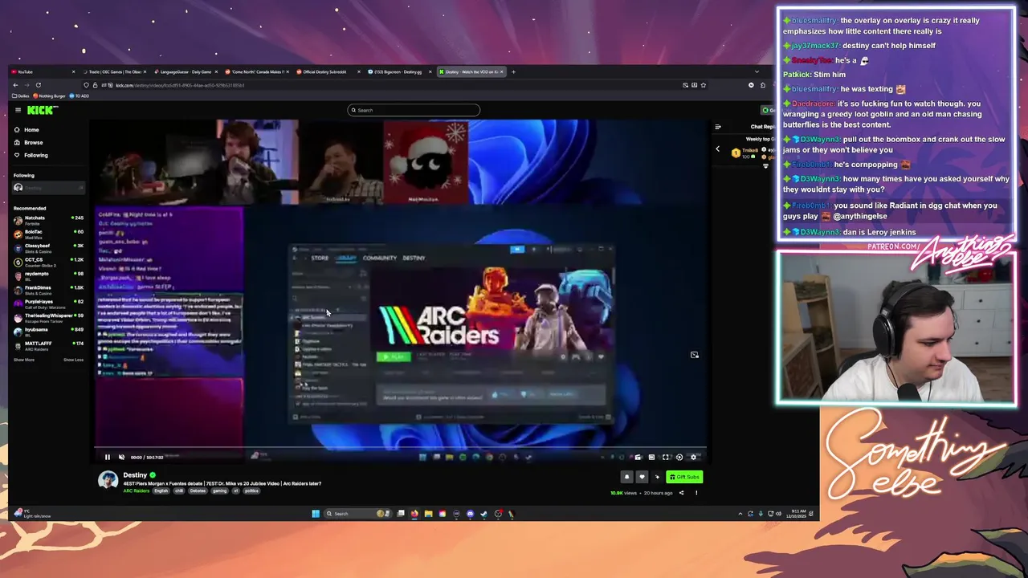Click the video progress bar
Image resolution: width=1028 pixels, height=578 pixels.
[400, 448]
